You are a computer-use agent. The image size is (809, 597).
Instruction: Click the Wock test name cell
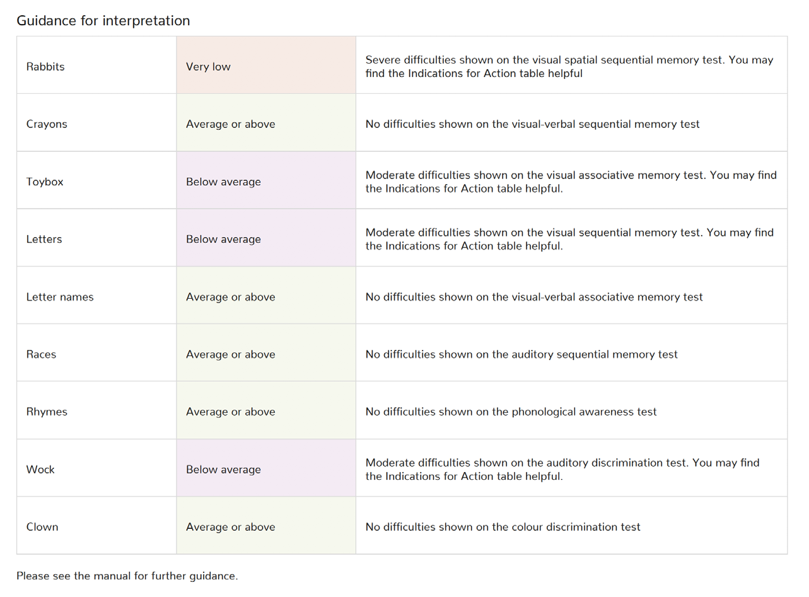[96, 468]
